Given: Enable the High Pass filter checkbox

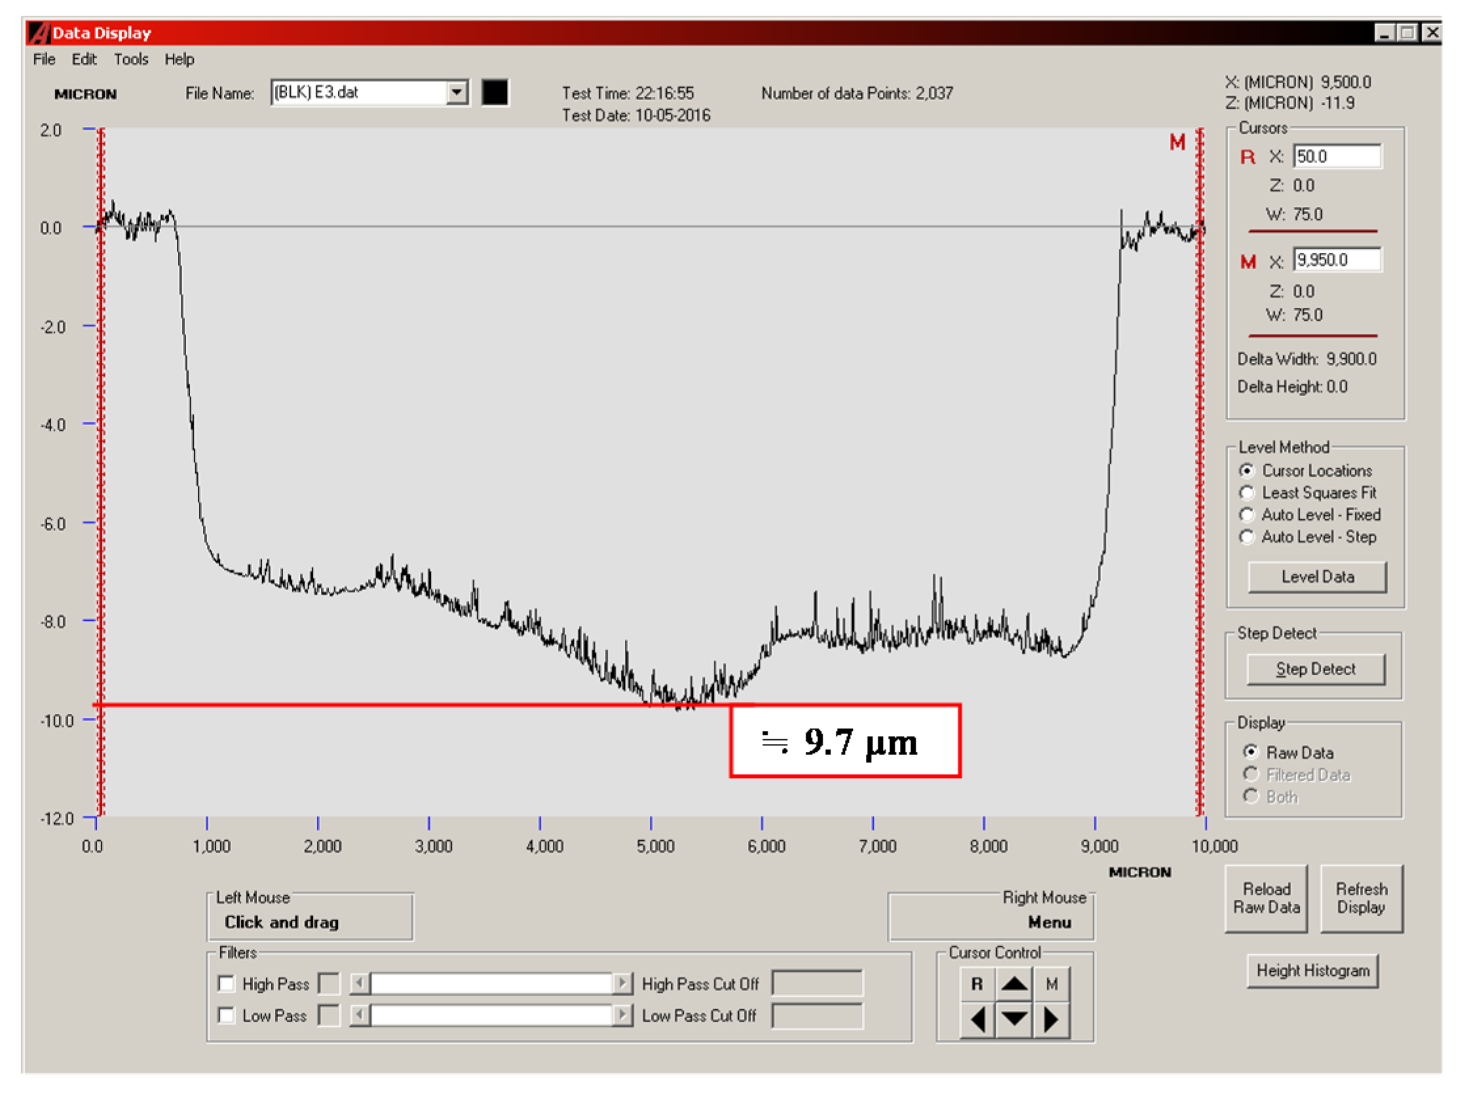Looking at the screenshot, I should (x=227, y=984).
